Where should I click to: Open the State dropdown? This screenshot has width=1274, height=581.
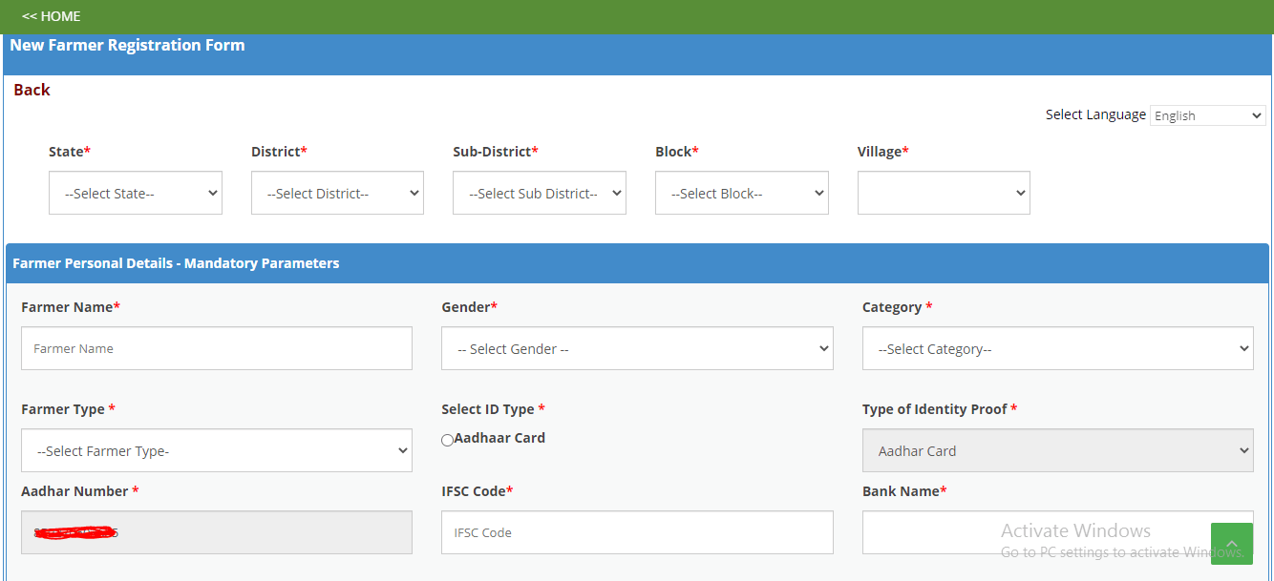pos(136,194)
